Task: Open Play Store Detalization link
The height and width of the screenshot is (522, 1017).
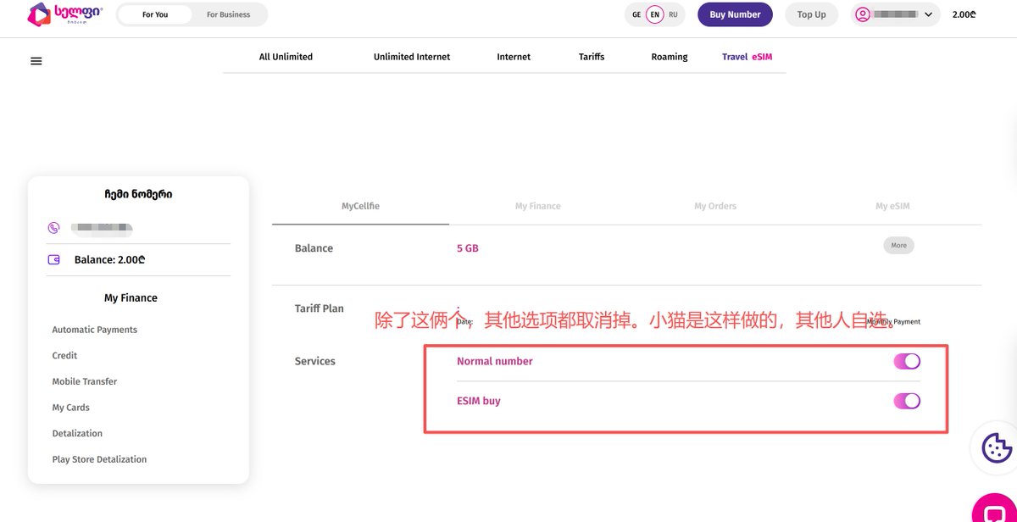Action: [99, 459]
